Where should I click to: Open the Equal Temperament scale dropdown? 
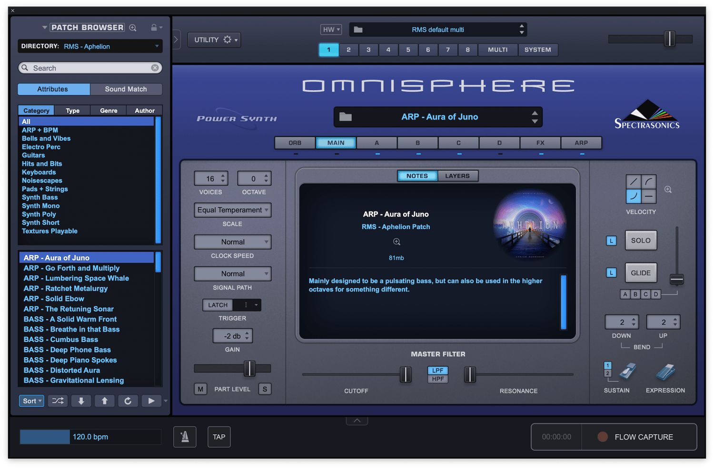(x=233, y=210)
